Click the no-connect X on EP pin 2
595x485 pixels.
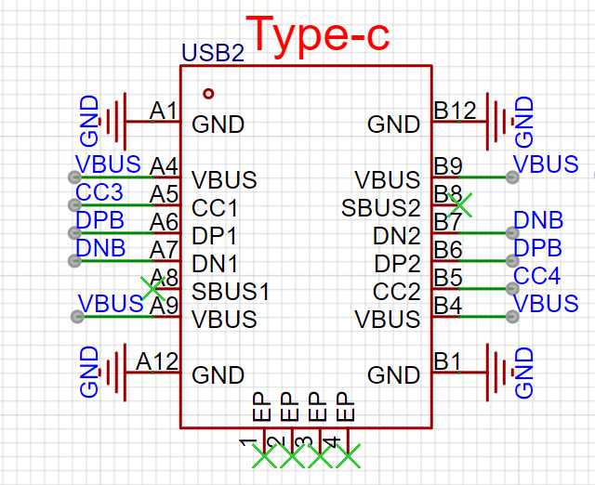[292, 456]
